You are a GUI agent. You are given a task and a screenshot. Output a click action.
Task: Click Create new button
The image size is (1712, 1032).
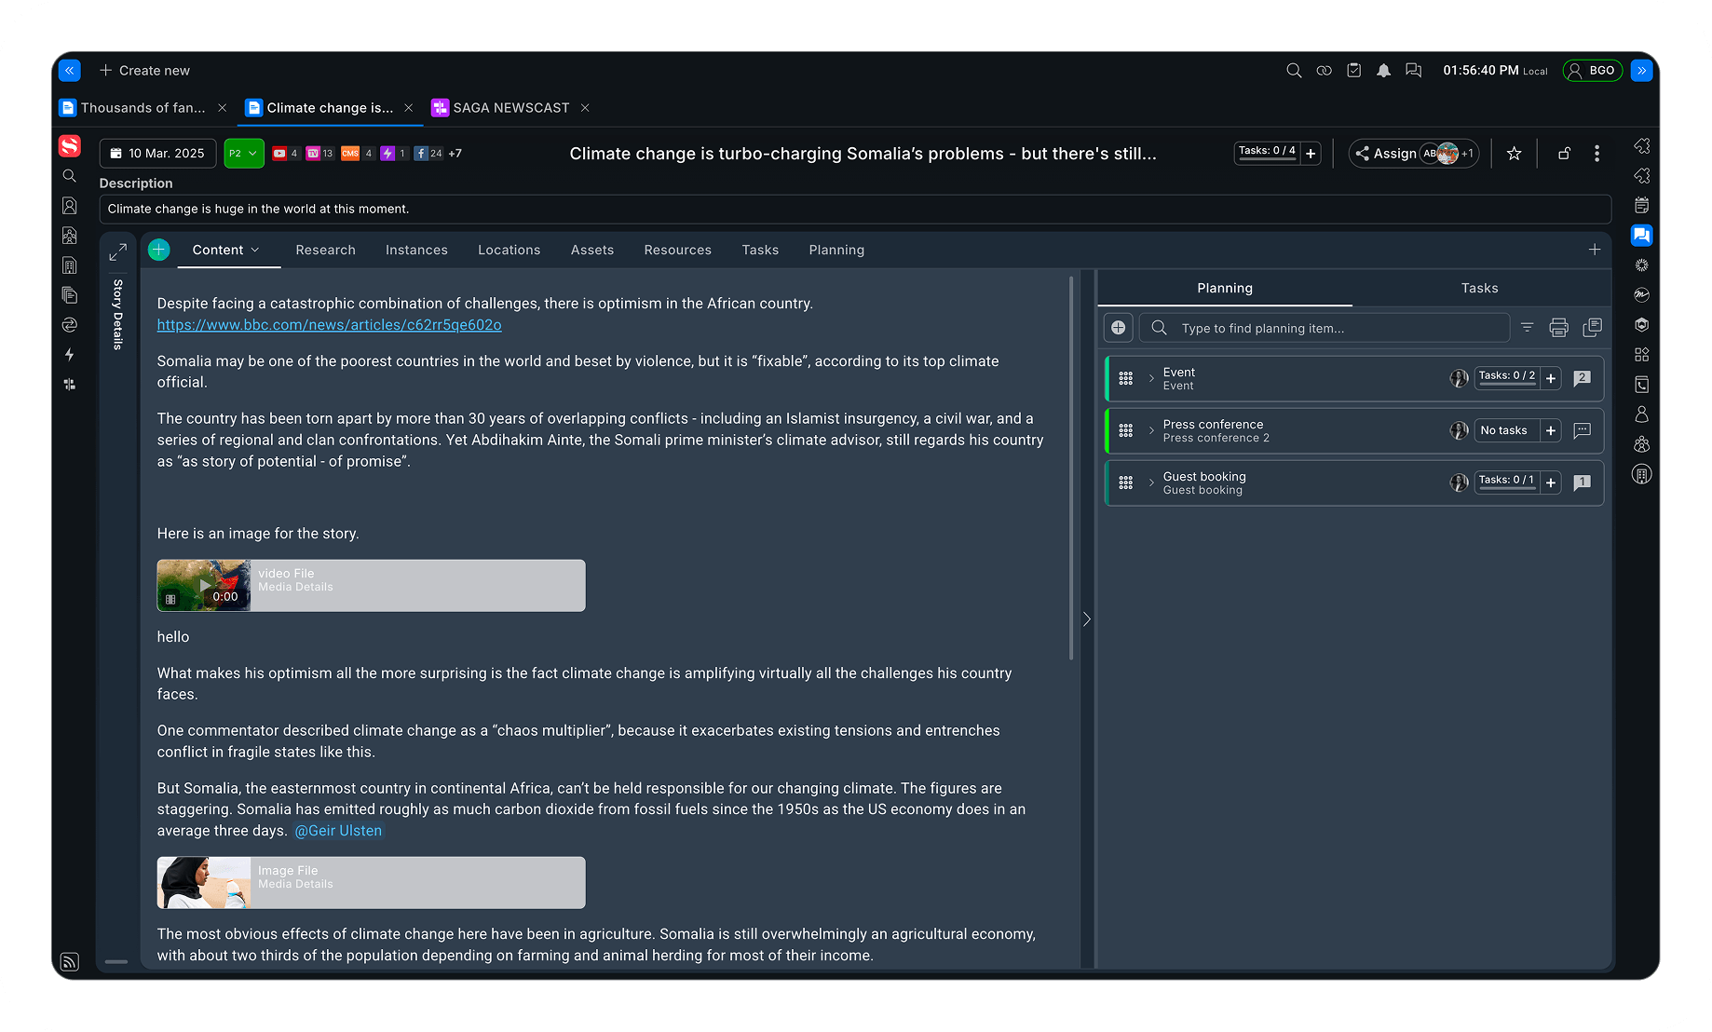[144, 71]
